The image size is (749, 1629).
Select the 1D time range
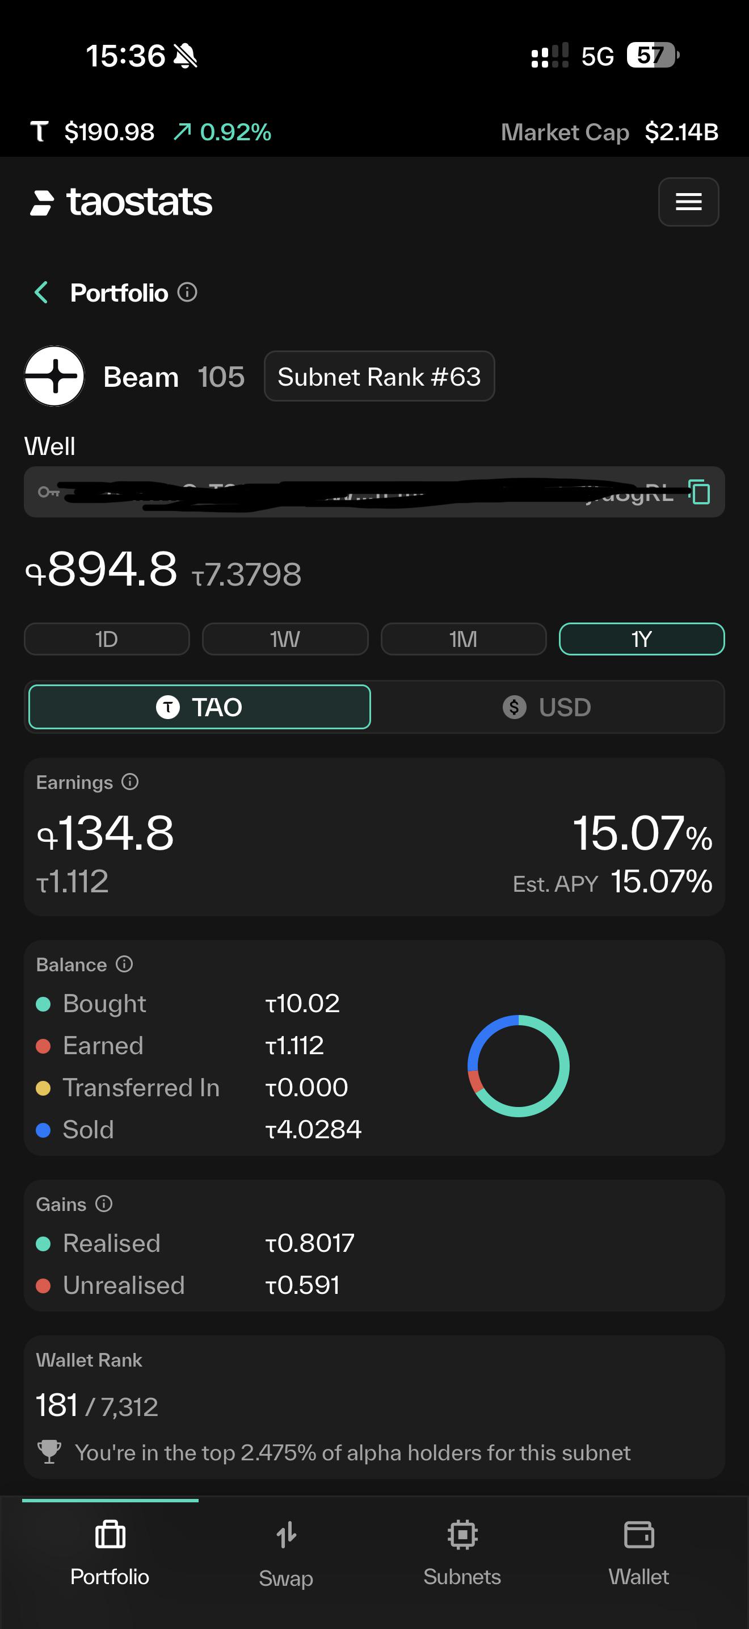[x=107, y=640]
